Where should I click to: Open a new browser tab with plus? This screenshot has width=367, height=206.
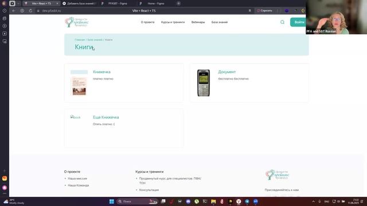point(178,3)
